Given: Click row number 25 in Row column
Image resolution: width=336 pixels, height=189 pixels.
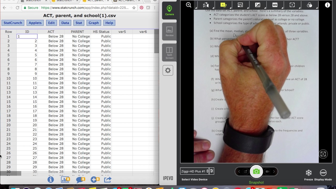Looking at the screenshot, I should click(x=8, y=149).
